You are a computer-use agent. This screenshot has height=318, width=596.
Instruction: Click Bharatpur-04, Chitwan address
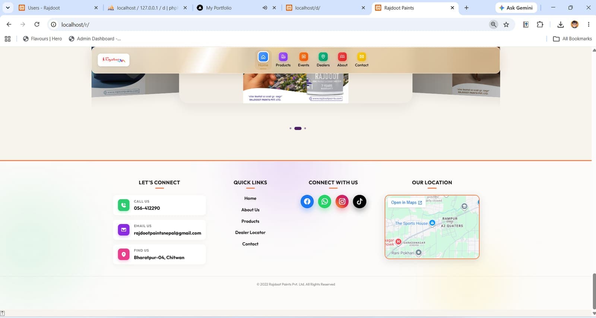[159, 257]
